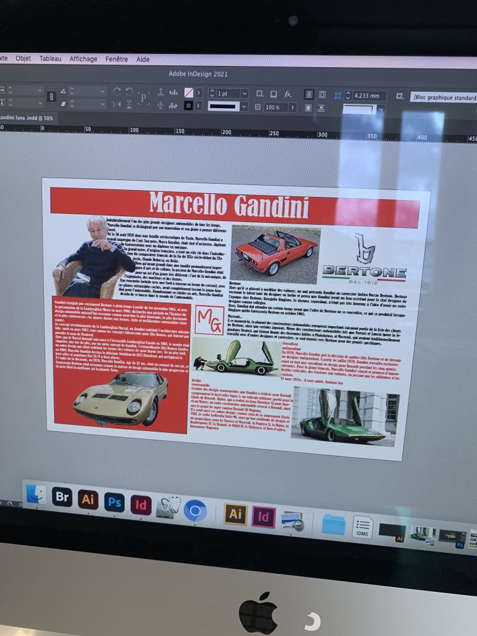Open Preview app from the dock
Screen dimensions: 477x636
coord(293,520)
